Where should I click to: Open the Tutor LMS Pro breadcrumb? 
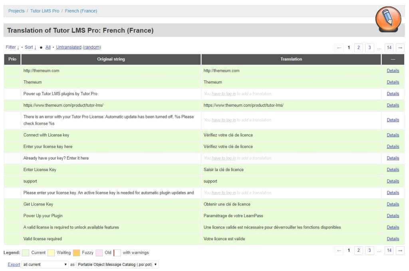(x=45, y=11)
